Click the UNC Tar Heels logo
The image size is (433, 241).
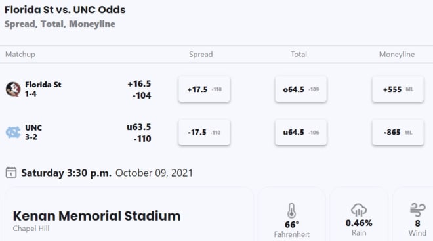click(x=13, y=133)
